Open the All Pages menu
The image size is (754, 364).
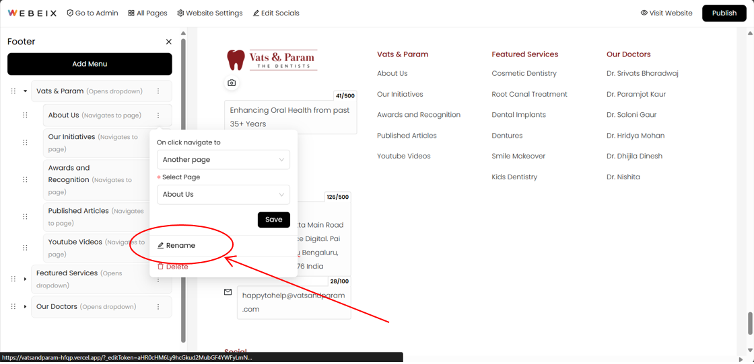coord(147,13)
